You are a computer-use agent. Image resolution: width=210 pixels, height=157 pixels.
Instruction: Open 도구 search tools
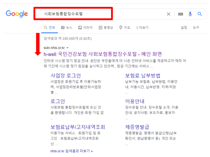point(196,28)
